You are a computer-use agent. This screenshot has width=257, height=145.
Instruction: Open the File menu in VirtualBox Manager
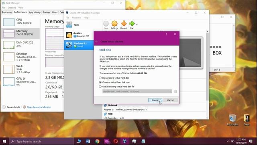(x=67, y=18)
